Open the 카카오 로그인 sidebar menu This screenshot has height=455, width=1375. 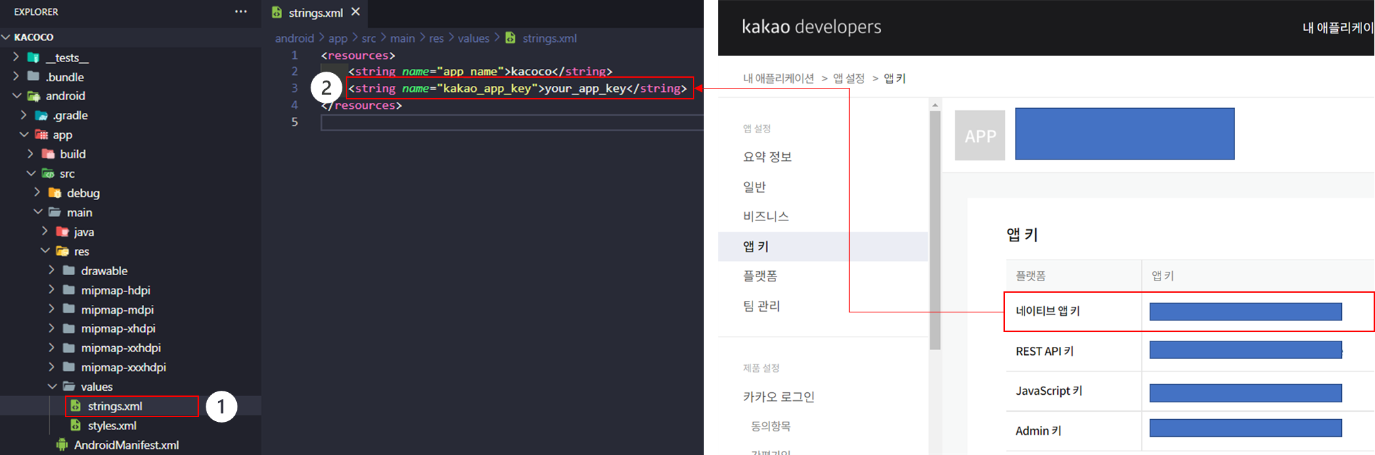pyautogui.click(x=779, y=397)
